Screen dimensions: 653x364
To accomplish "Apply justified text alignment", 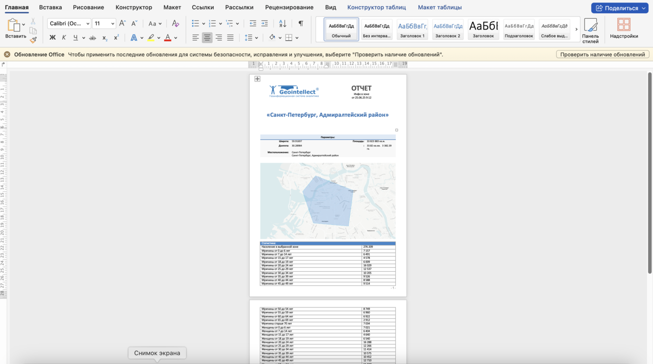I will (230, 38).
